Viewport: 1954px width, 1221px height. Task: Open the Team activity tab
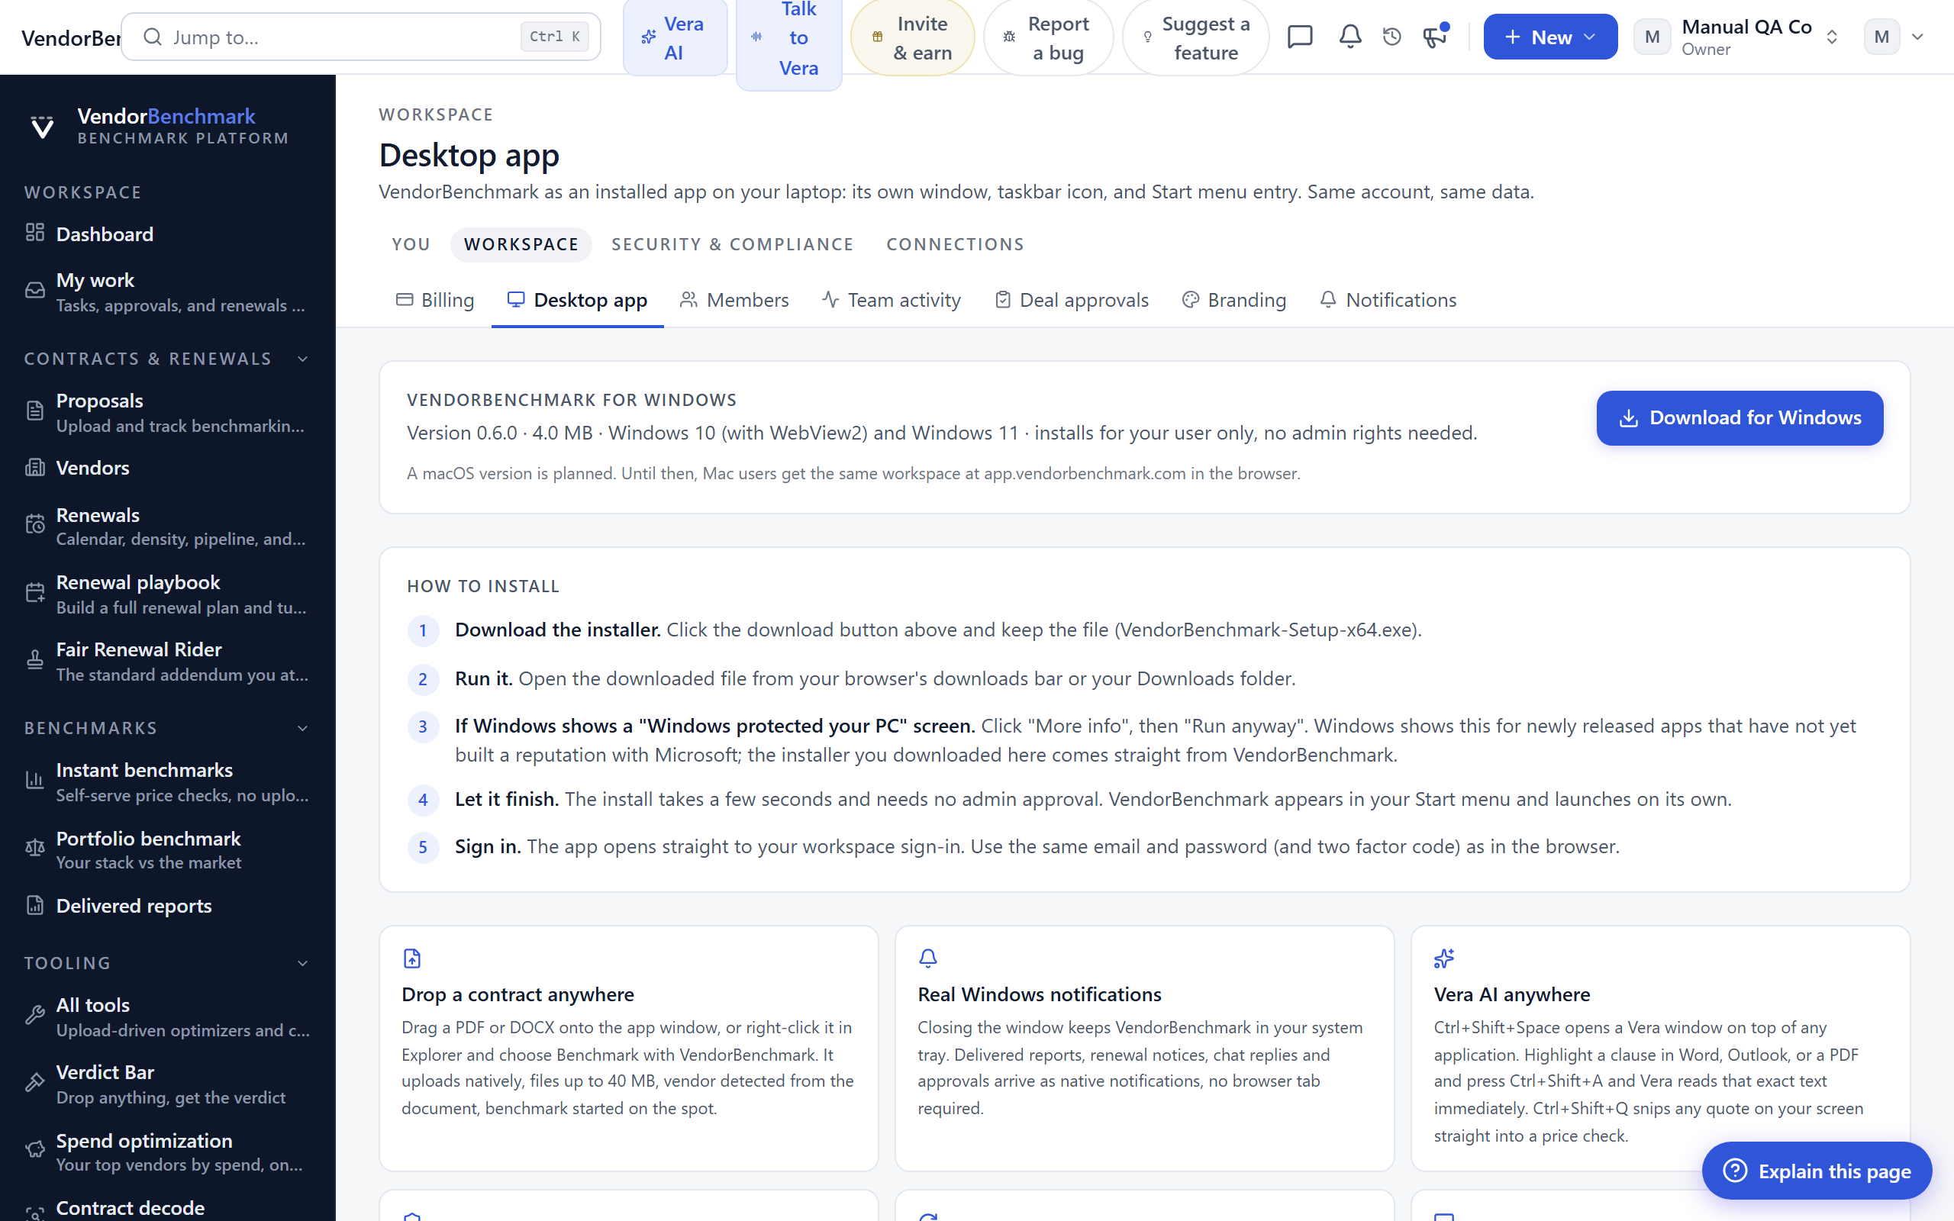coord(892,301)
